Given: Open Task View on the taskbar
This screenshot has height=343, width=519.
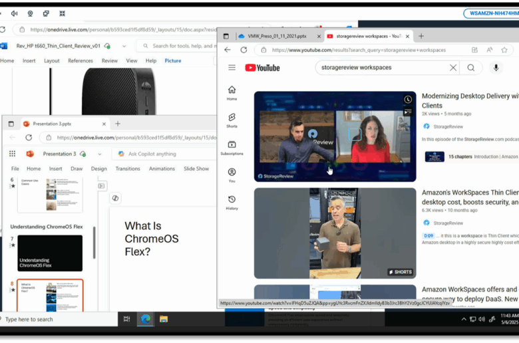Looking at the screenshot, I should click(x=126, y=319).
